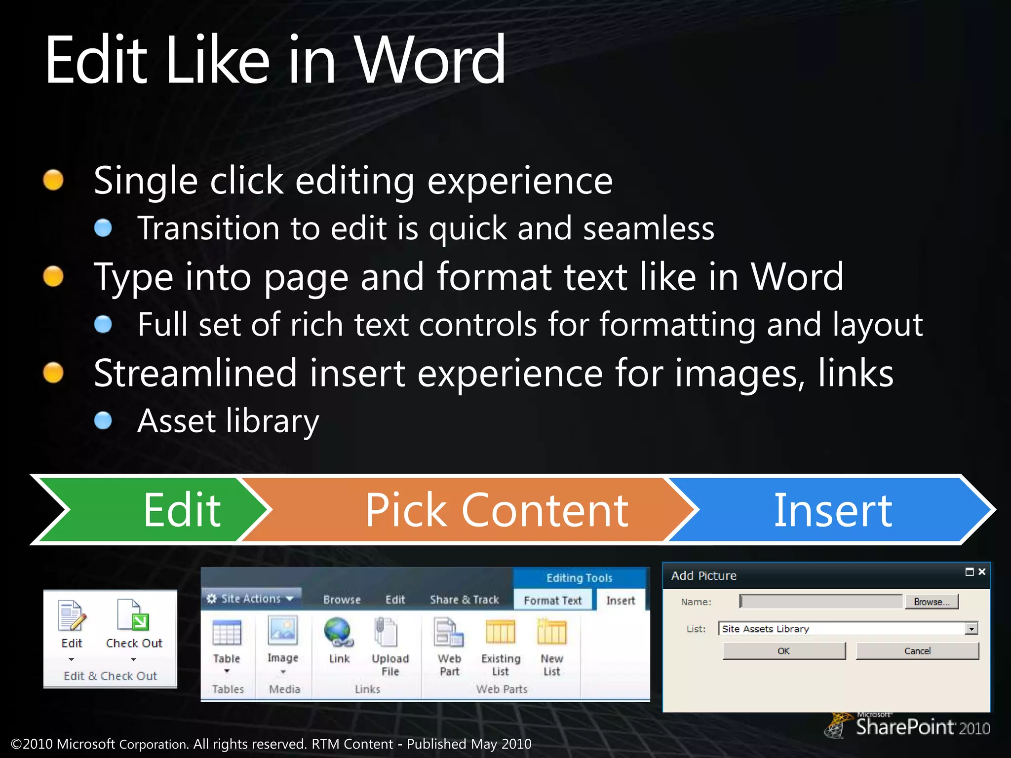Expand the Table dropdown arrow

227,671
